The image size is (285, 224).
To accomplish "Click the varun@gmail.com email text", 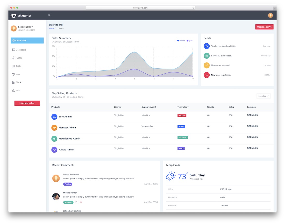I will [26, 30].
